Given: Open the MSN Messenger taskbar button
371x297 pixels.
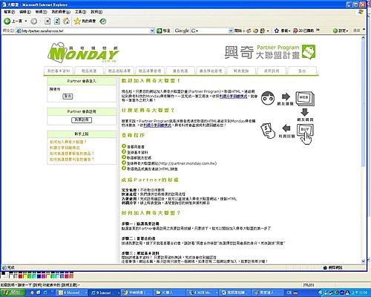Looking at the screenshot, I should (x=202, y=293).
